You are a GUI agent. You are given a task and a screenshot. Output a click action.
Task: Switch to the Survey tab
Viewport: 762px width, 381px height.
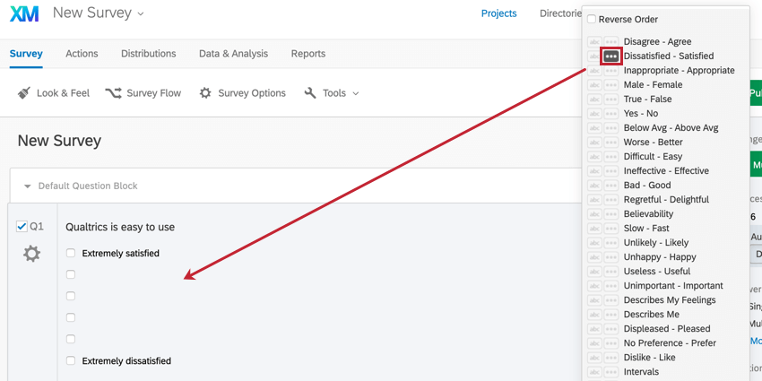tap(26, 54)
